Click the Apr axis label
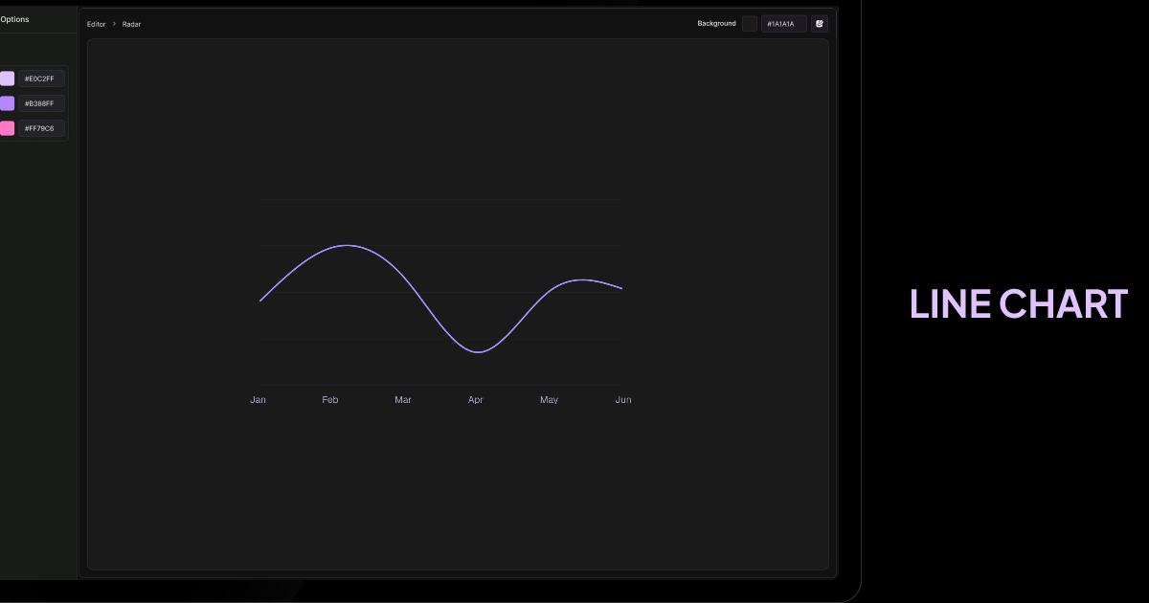The width and height of the screenshot is (1149, 603). pyautogui.click(x=476, y=399)
